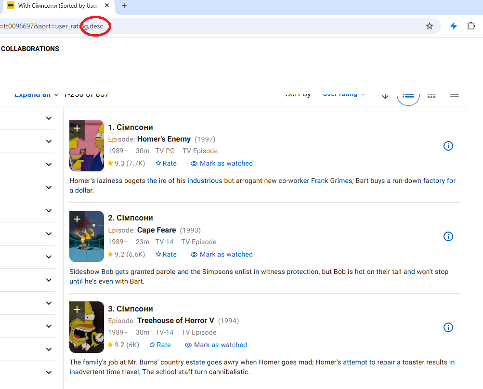Rate the Cape Feare episode

(166, 254)
